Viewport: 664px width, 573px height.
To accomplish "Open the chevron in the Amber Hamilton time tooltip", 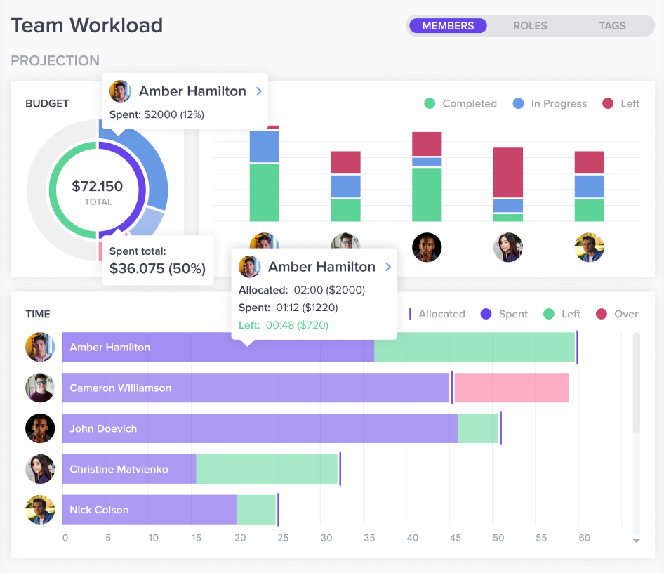I will pos(388,267).
